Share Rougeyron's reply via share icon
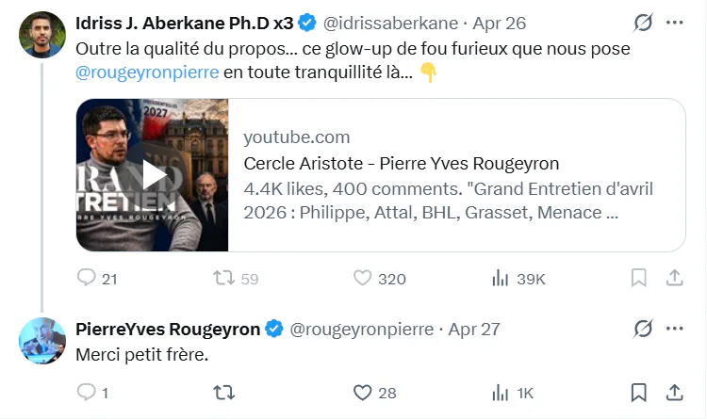707x419 pixels. pos(675,393)
